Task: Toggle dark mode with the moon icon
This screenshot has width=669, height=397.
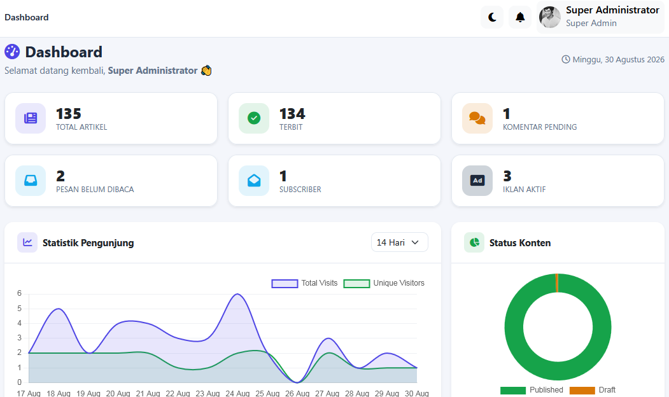Action: click(492, 17)
